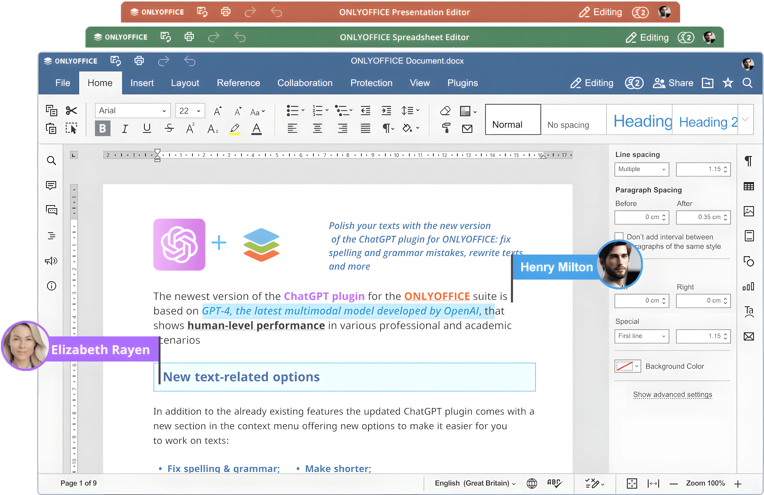
Task: Click the Clear style eraser icon
Action: 445,111
